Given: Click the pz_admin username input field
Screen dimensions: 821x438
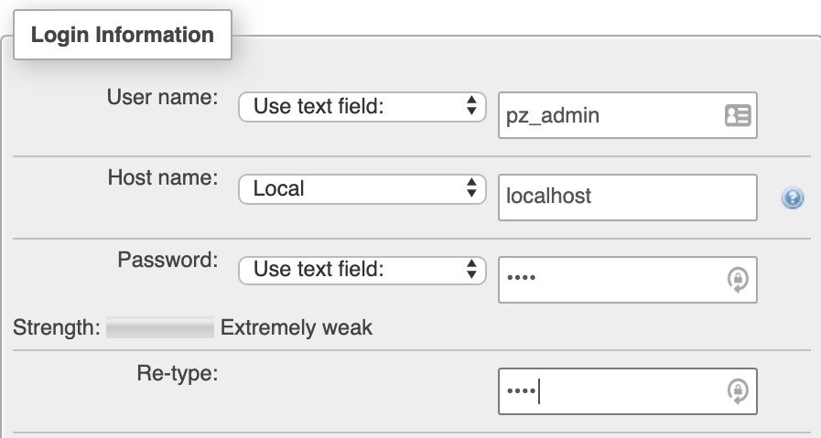Looking at the screenshot, I should pos(628,115).
